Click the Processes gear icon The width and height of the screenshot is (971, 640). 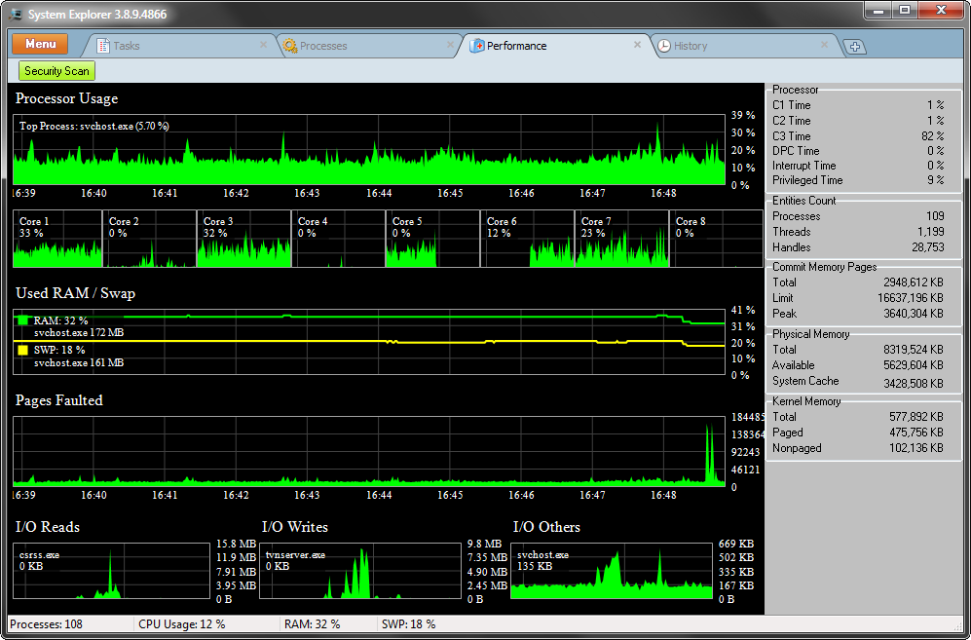pos(290,46)
